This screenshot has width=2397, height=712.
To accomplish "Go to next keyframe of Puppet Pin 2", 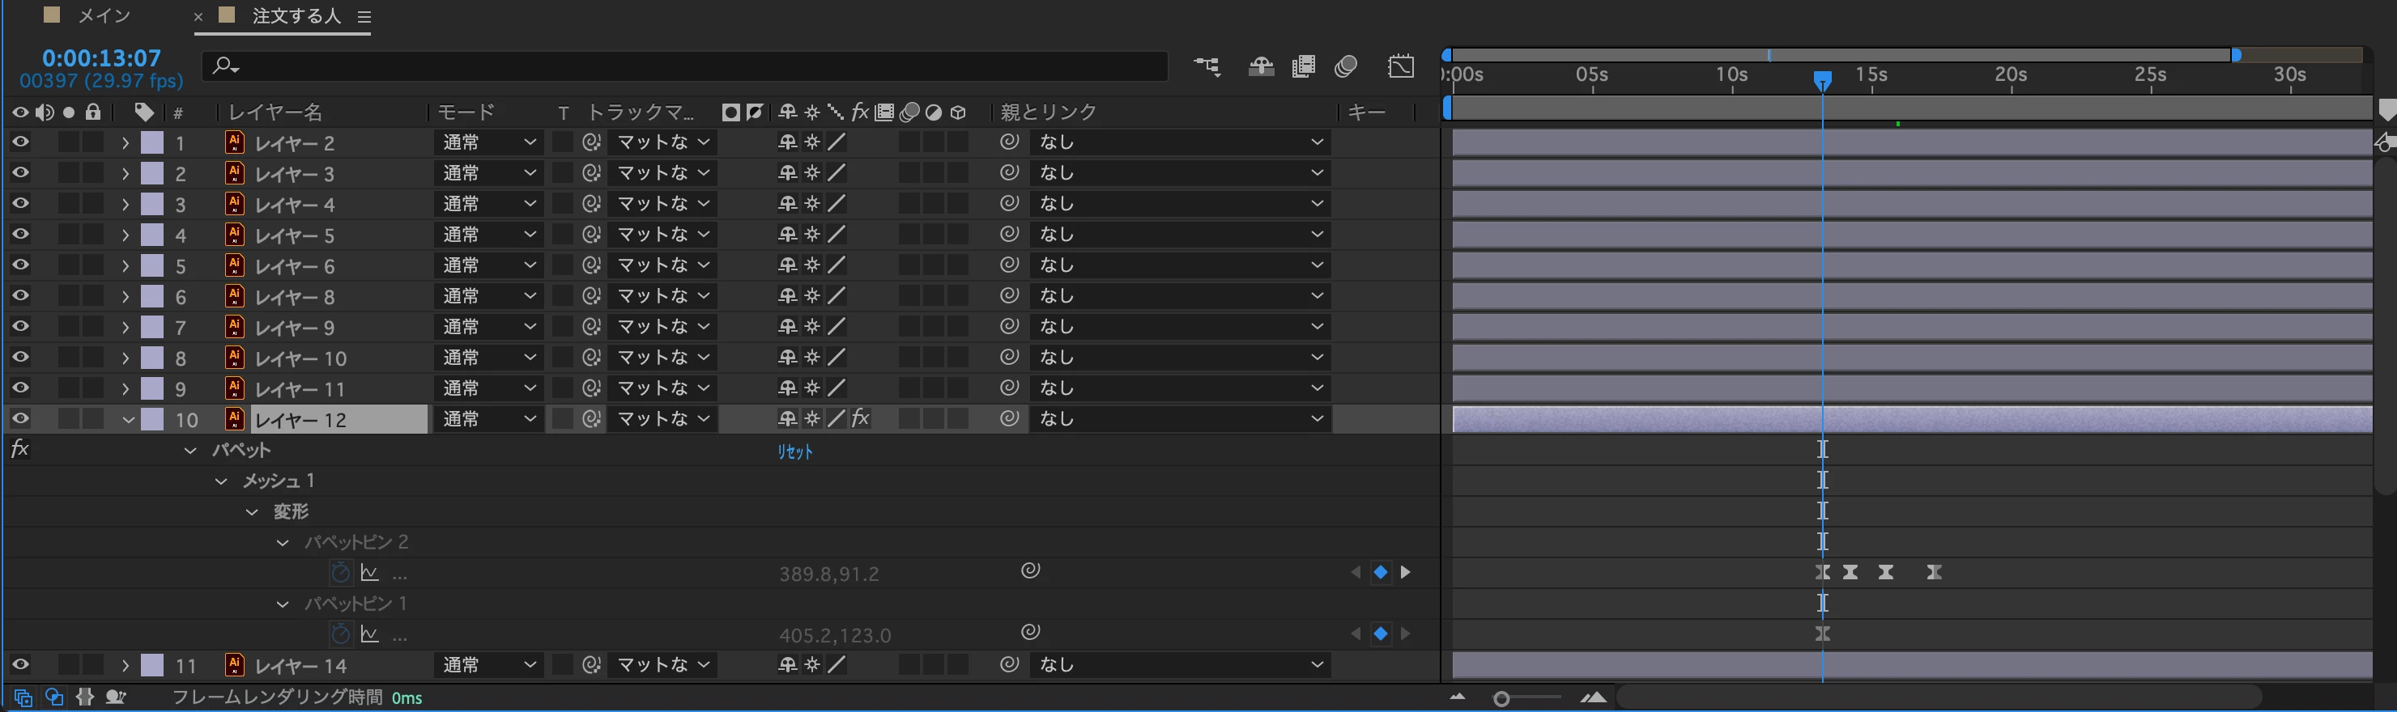I will 1405,573.
